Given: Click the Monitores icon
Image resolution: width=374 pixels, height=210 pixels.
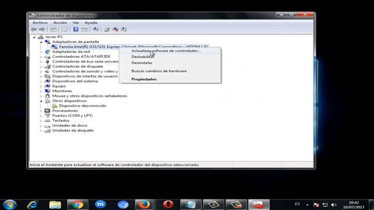Looking at the screenshot, I should 47,91.
